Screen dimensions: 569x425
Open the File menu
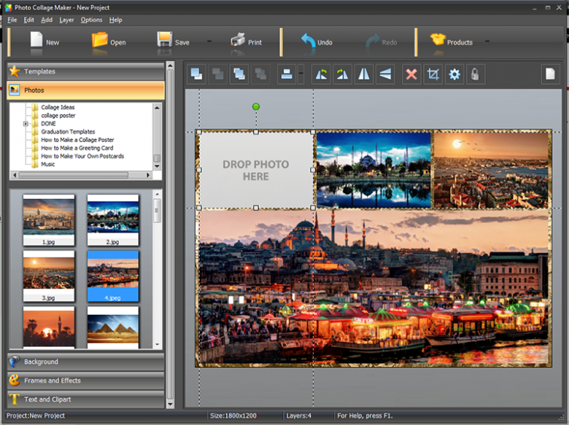(x=12, y=20)
